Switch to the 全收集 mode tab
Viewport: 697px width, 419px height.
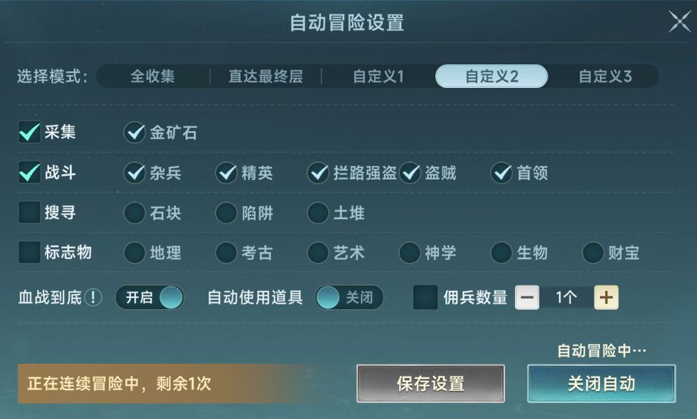152,77
